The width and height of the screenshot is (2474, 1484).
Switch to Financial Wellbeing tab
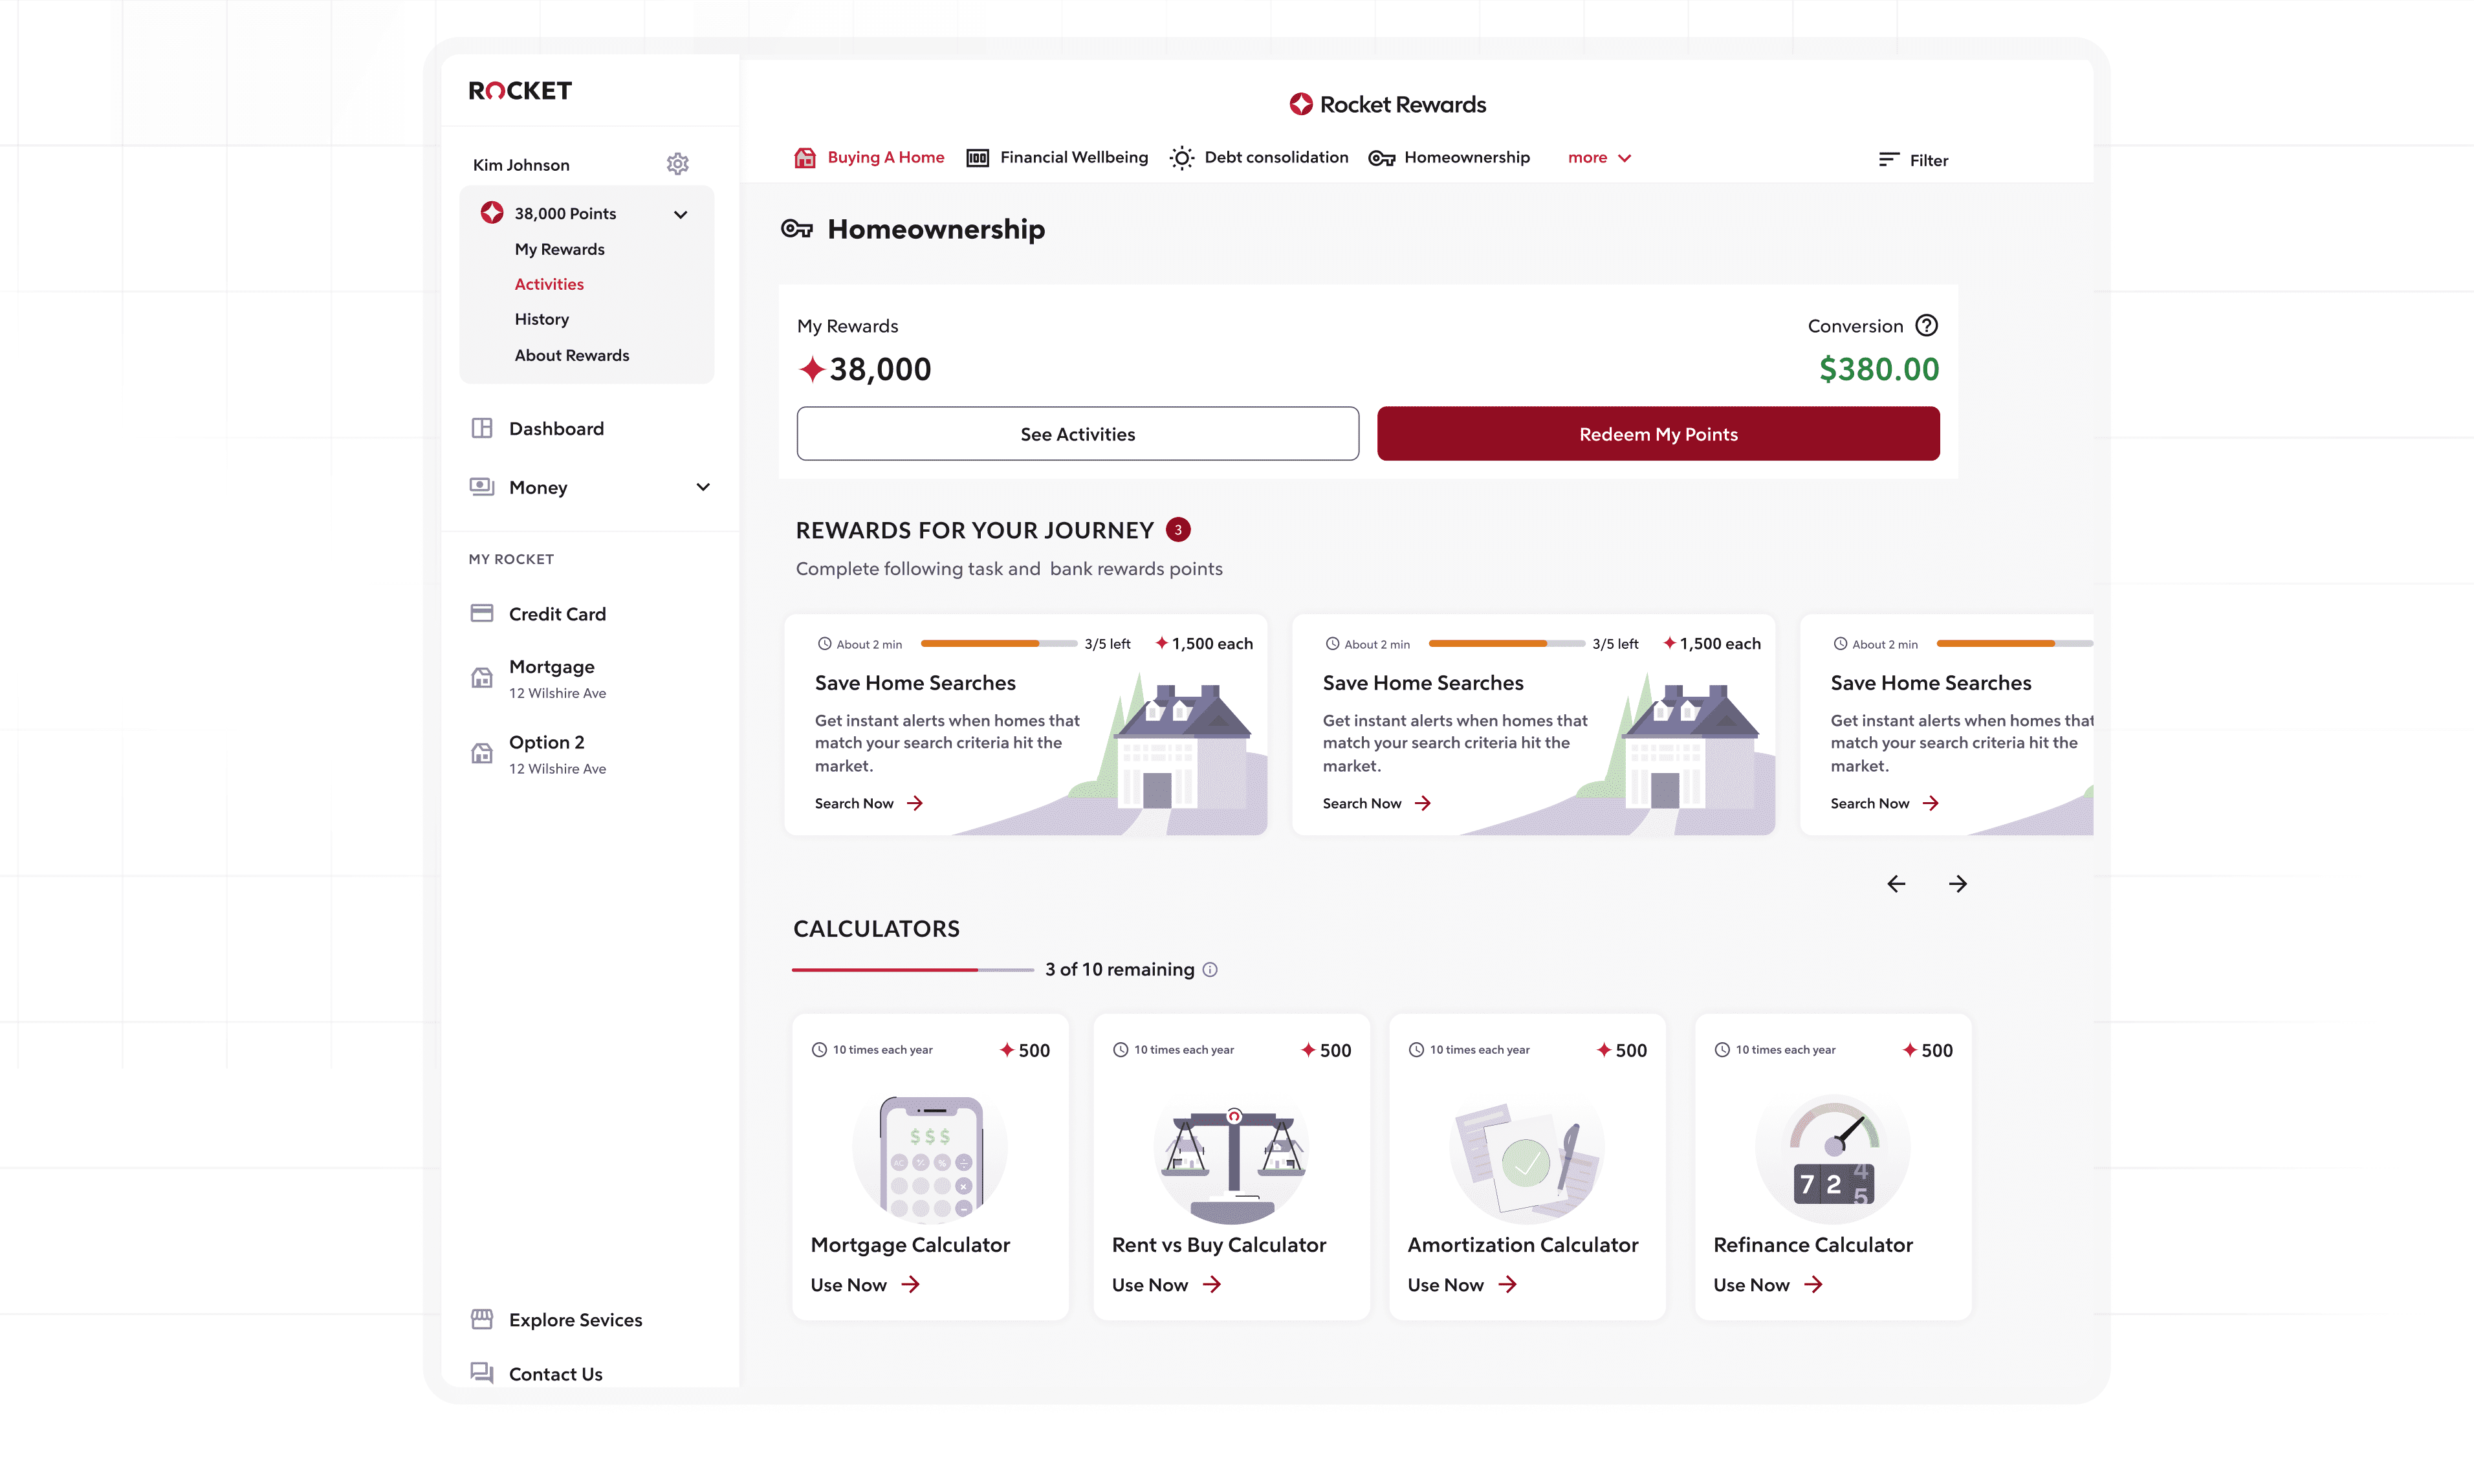(1057, 158)
